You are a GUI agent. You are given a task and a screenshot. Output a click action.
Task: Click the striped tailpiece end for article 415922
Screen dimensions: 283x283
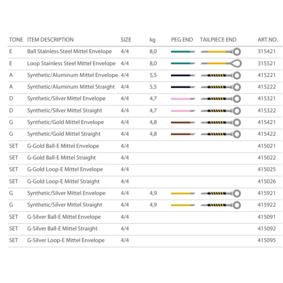(221, 205)
